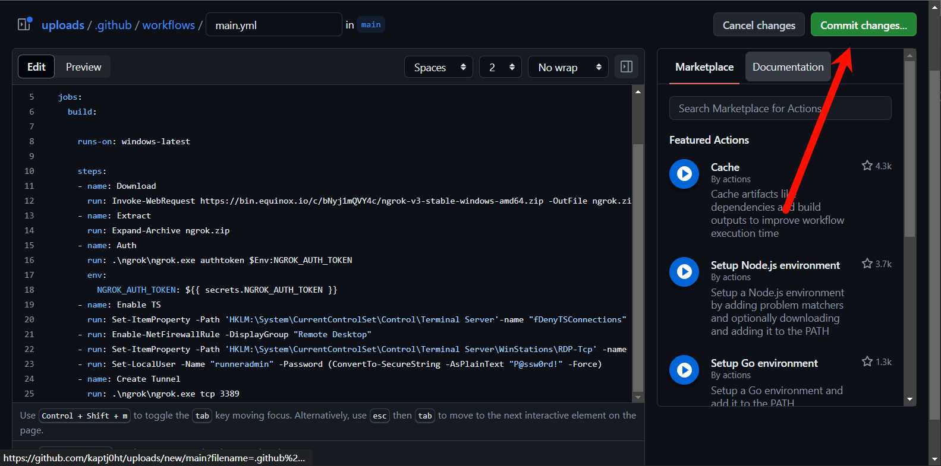
Task: Click the Invoke-WebRequest ngrok download line
Action: pyautogui.click(x=359, y=201)
